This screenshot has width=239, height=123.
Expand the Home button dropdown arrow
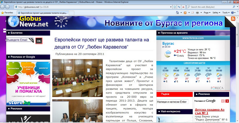point(181,13)
